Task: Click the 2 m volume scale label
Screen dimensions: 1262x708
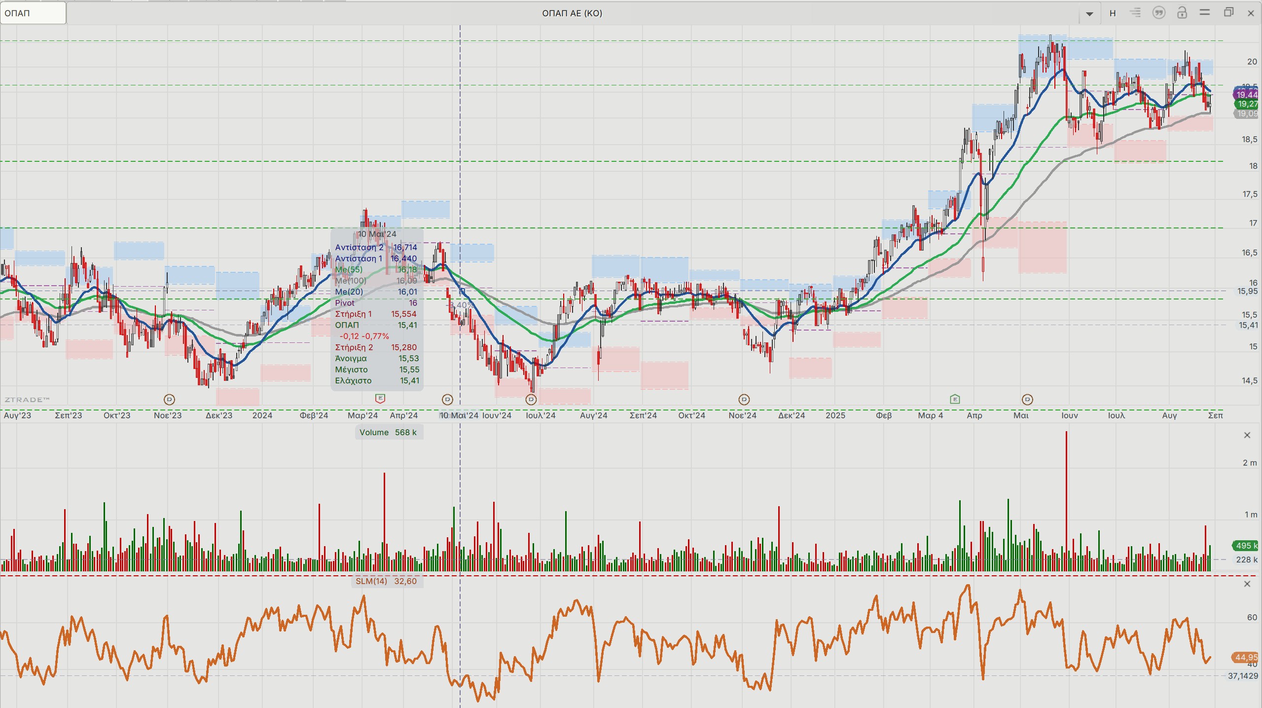Action: (1250, 463)
